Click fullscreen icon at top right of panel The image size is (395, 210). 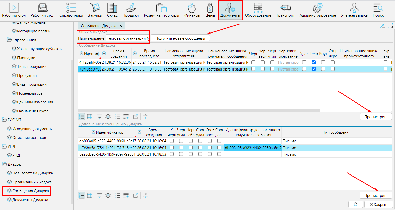[390, 25]
